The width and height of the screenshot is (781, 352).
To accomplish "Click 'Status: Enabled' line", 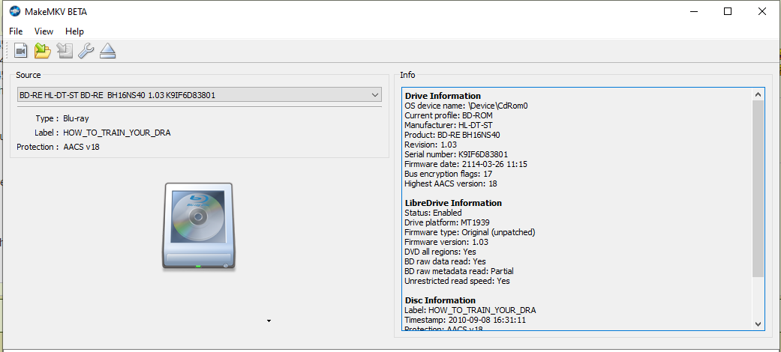I will tap(433, 213).
